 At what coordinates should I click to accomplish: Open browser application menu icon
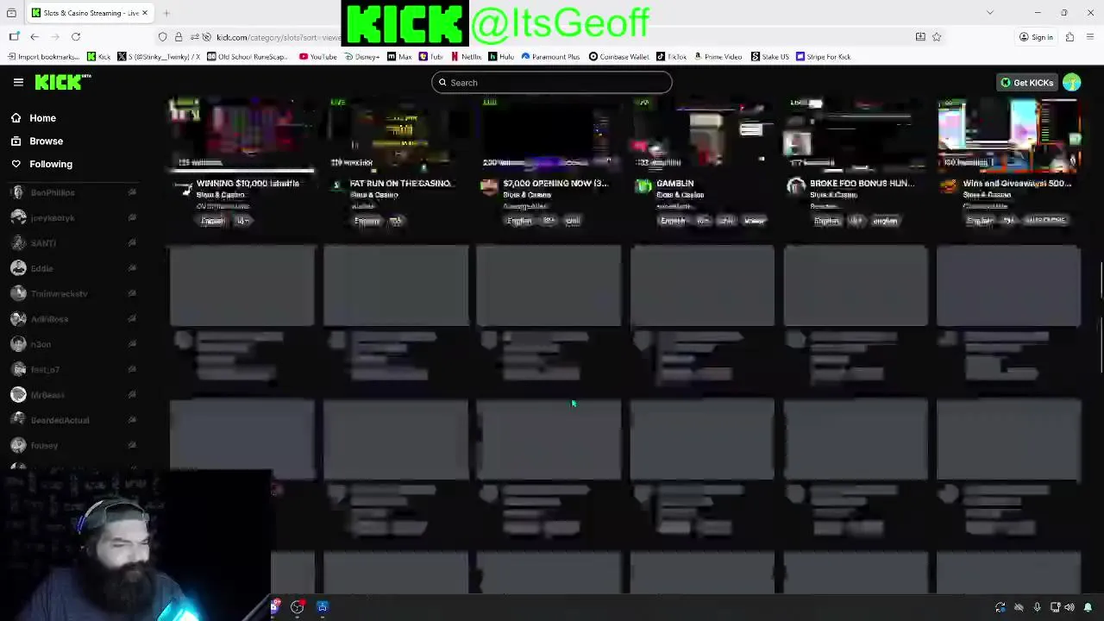point(1090,37)
